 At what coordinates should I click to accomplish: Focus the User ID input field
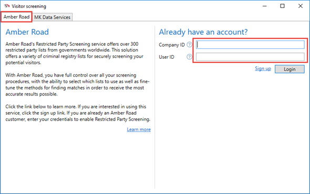[250, 57]
